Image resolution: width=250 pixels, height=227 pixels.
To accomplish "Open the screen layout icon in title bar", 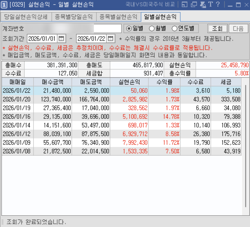I will click(x=184, y=4).
